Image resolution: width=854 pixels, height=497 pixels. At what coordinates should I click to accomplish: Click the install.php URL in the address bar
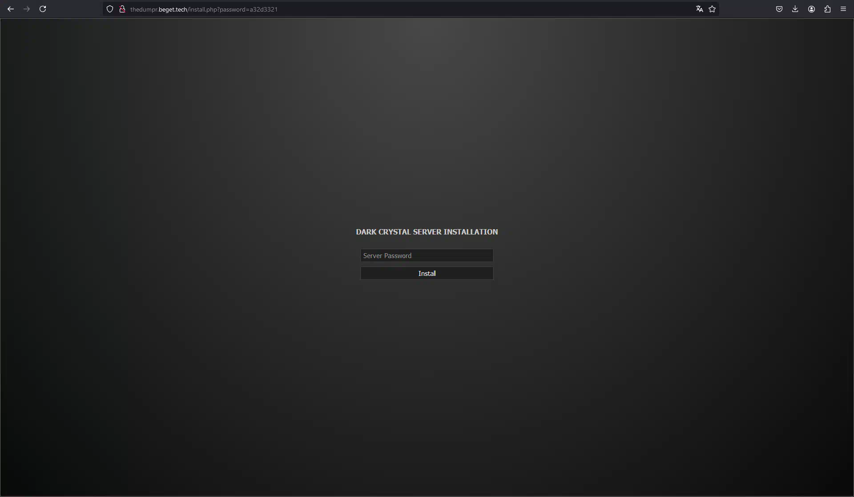[x=204, y=9]
